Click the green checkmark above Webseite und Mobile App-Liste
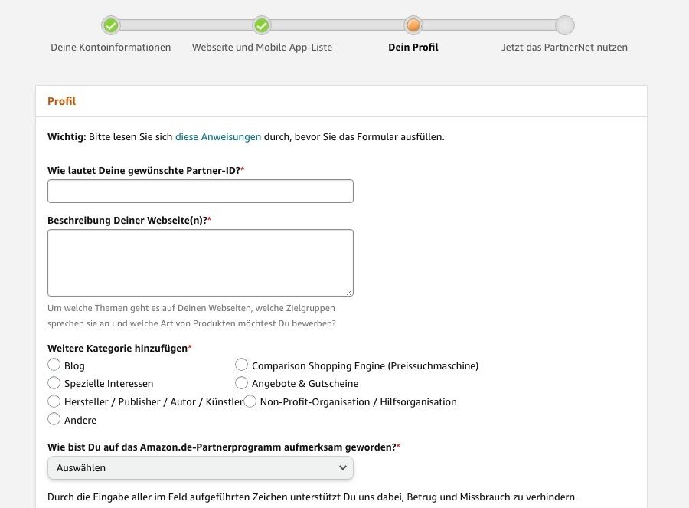 pyautogui.click(x=262, y=26)
